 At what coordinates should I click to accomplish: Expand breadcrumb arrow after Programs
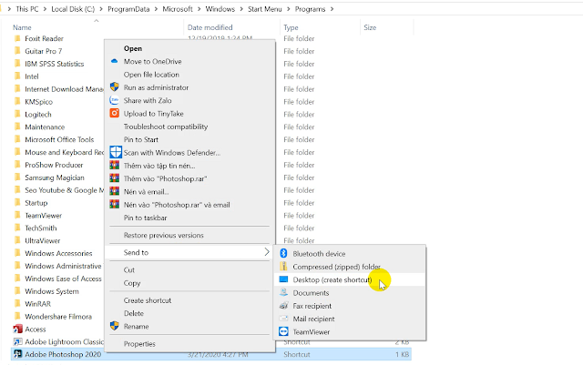[x=332, y=9]
